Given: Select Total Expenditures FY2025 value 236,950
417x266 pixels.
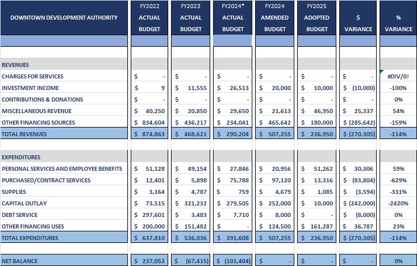Looking at the screenshot, I should pyautogui.click(x=317, y=238).
